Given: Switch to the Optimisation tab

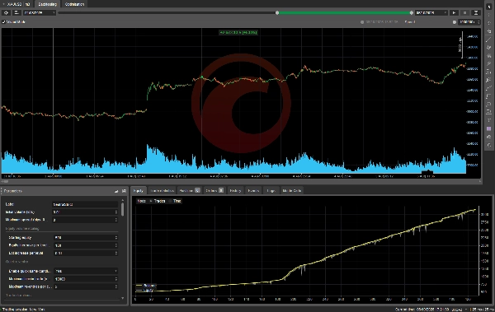Looking at the screenshot, I should [74, 4].
